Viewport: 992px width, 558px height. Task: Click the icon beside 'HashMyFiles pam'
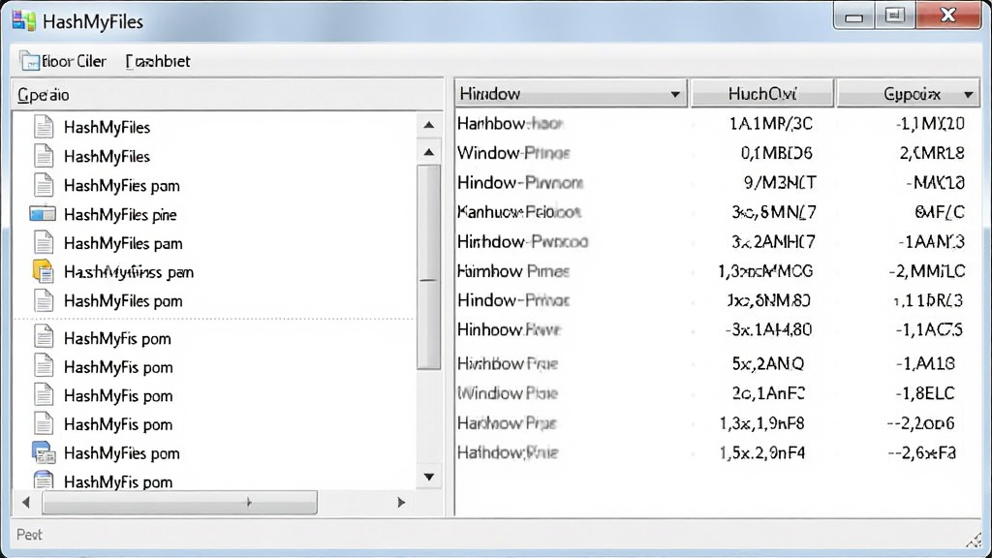tap(43, 243)
